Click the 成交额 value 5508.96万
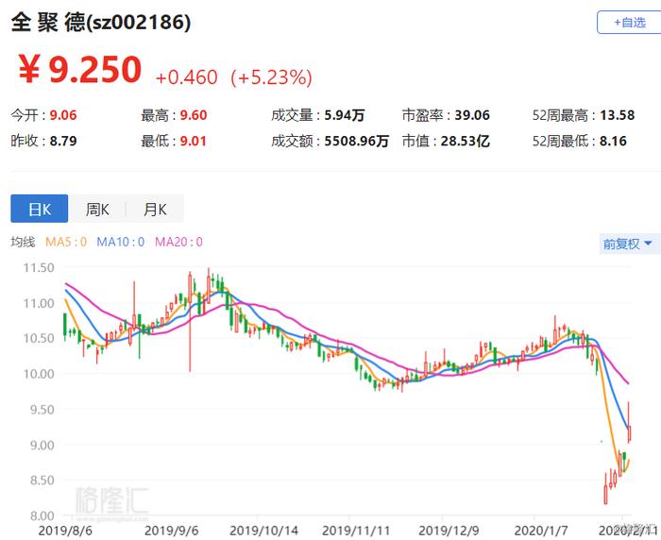Screen dimensions: 661x540 point(356,141)
